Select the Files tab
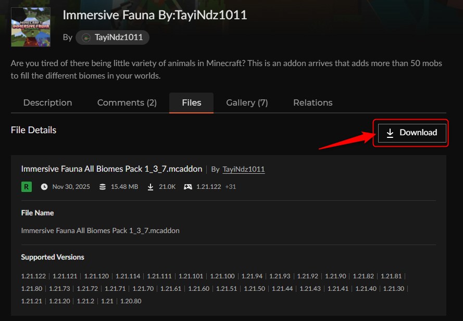Viewport: 463px width, 321px height. click(x=191, y=102)
